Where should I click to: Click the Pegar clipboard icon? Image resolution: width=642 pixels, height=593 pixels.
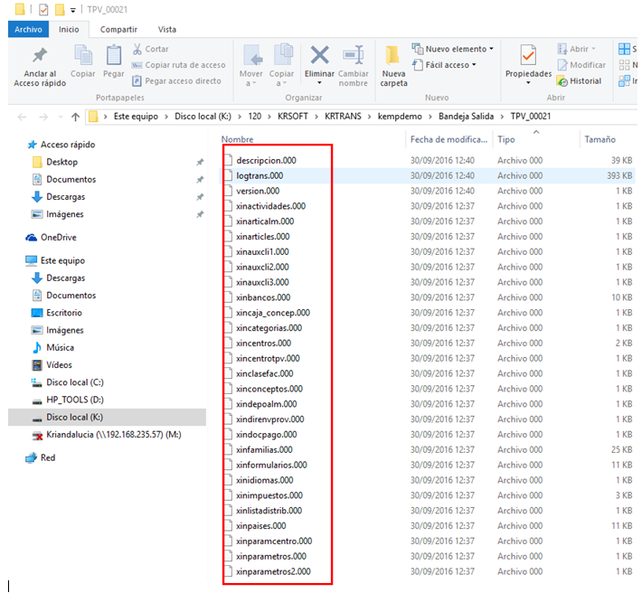pyautogui.click(x=113, y=57)
